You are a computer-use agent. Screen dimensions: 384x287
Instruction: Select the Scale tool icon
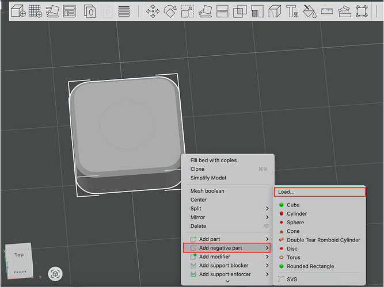(x=188, y=12)
